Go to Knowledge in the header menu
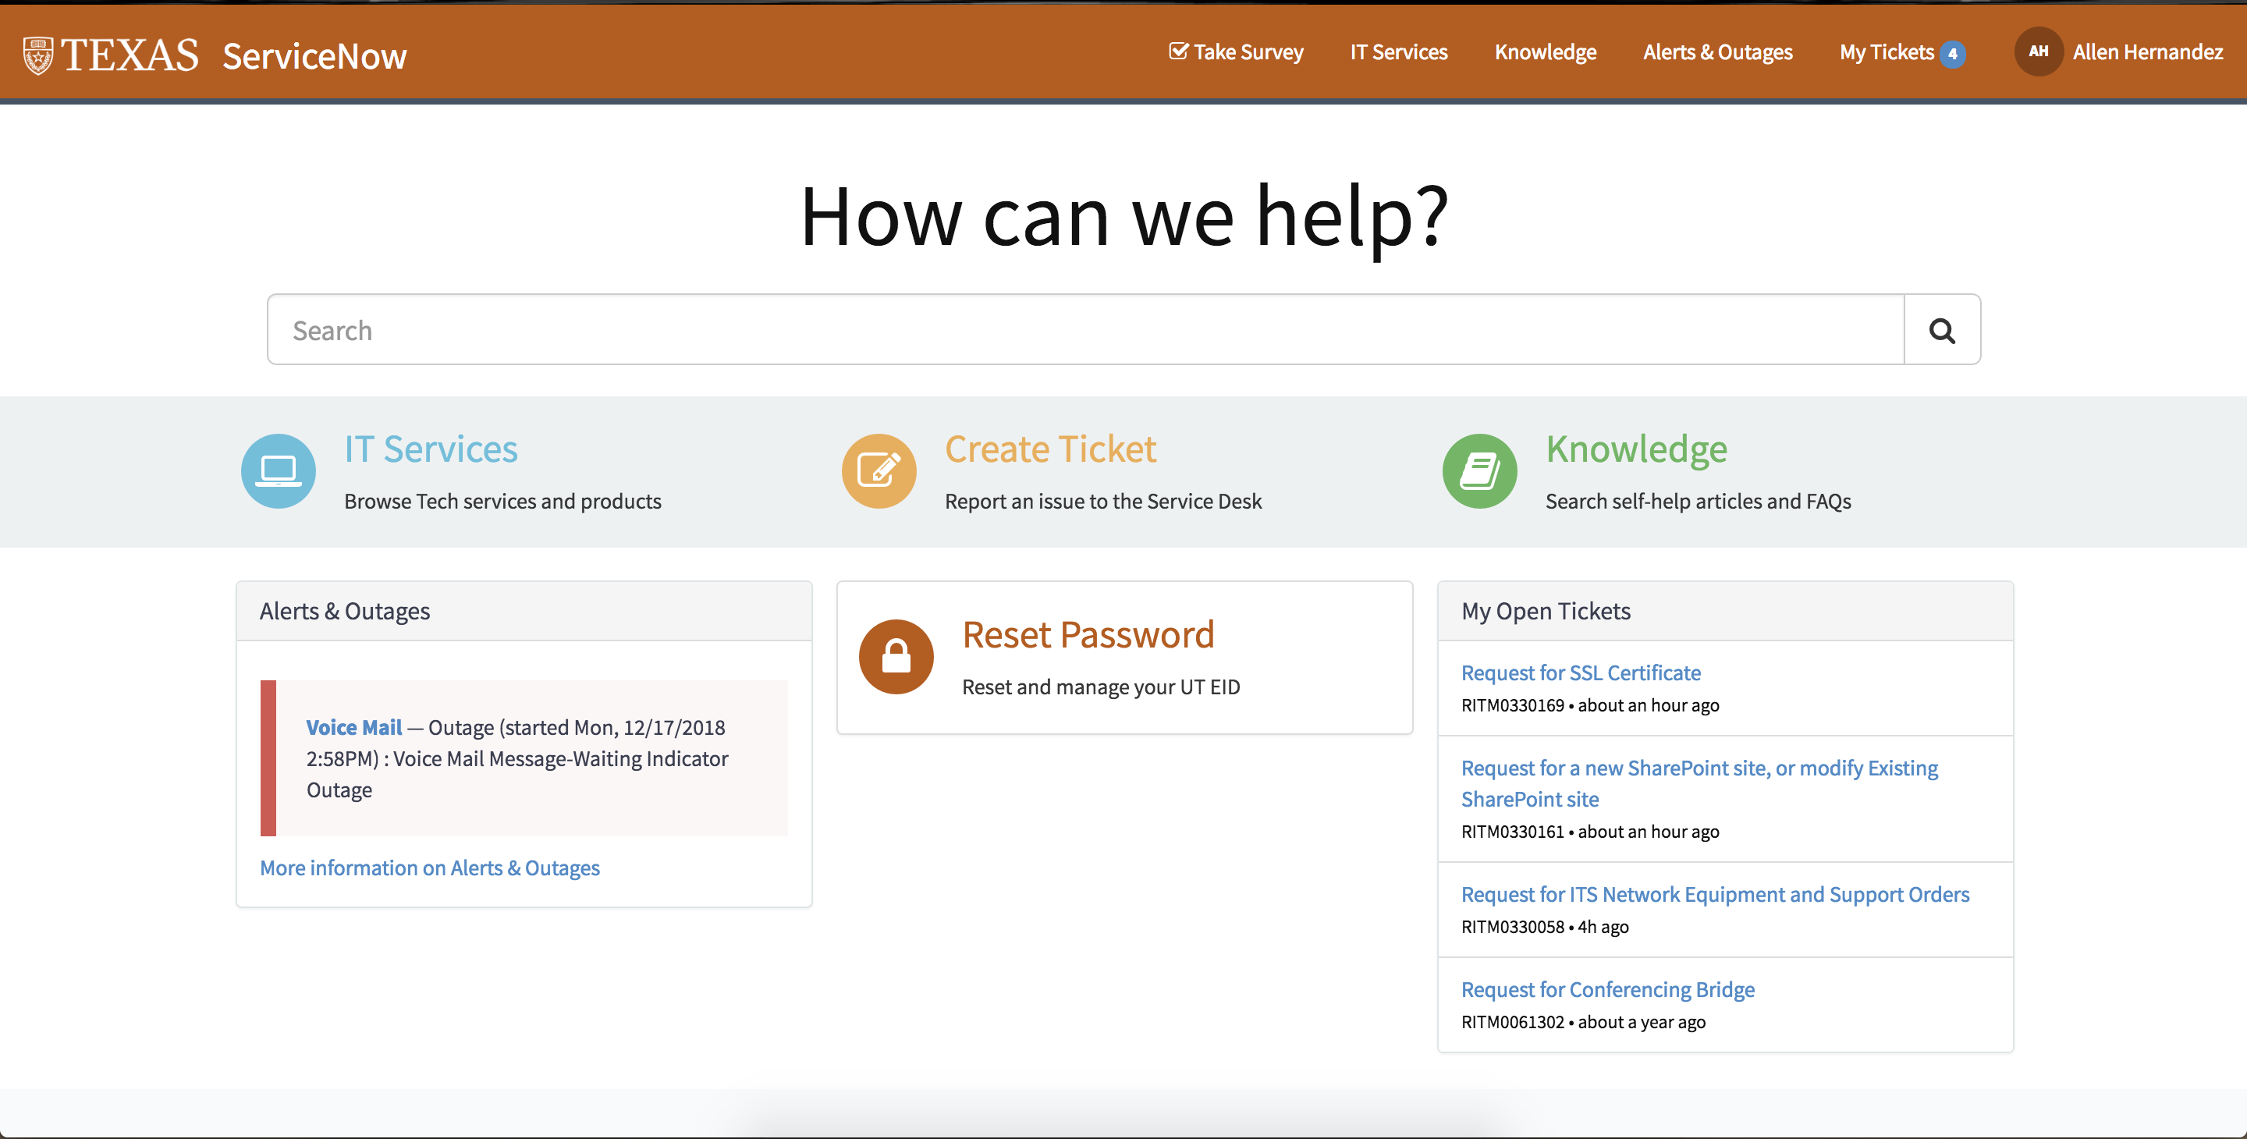The height and width of the screenshot is (1139, 2247). (1545, 52)
